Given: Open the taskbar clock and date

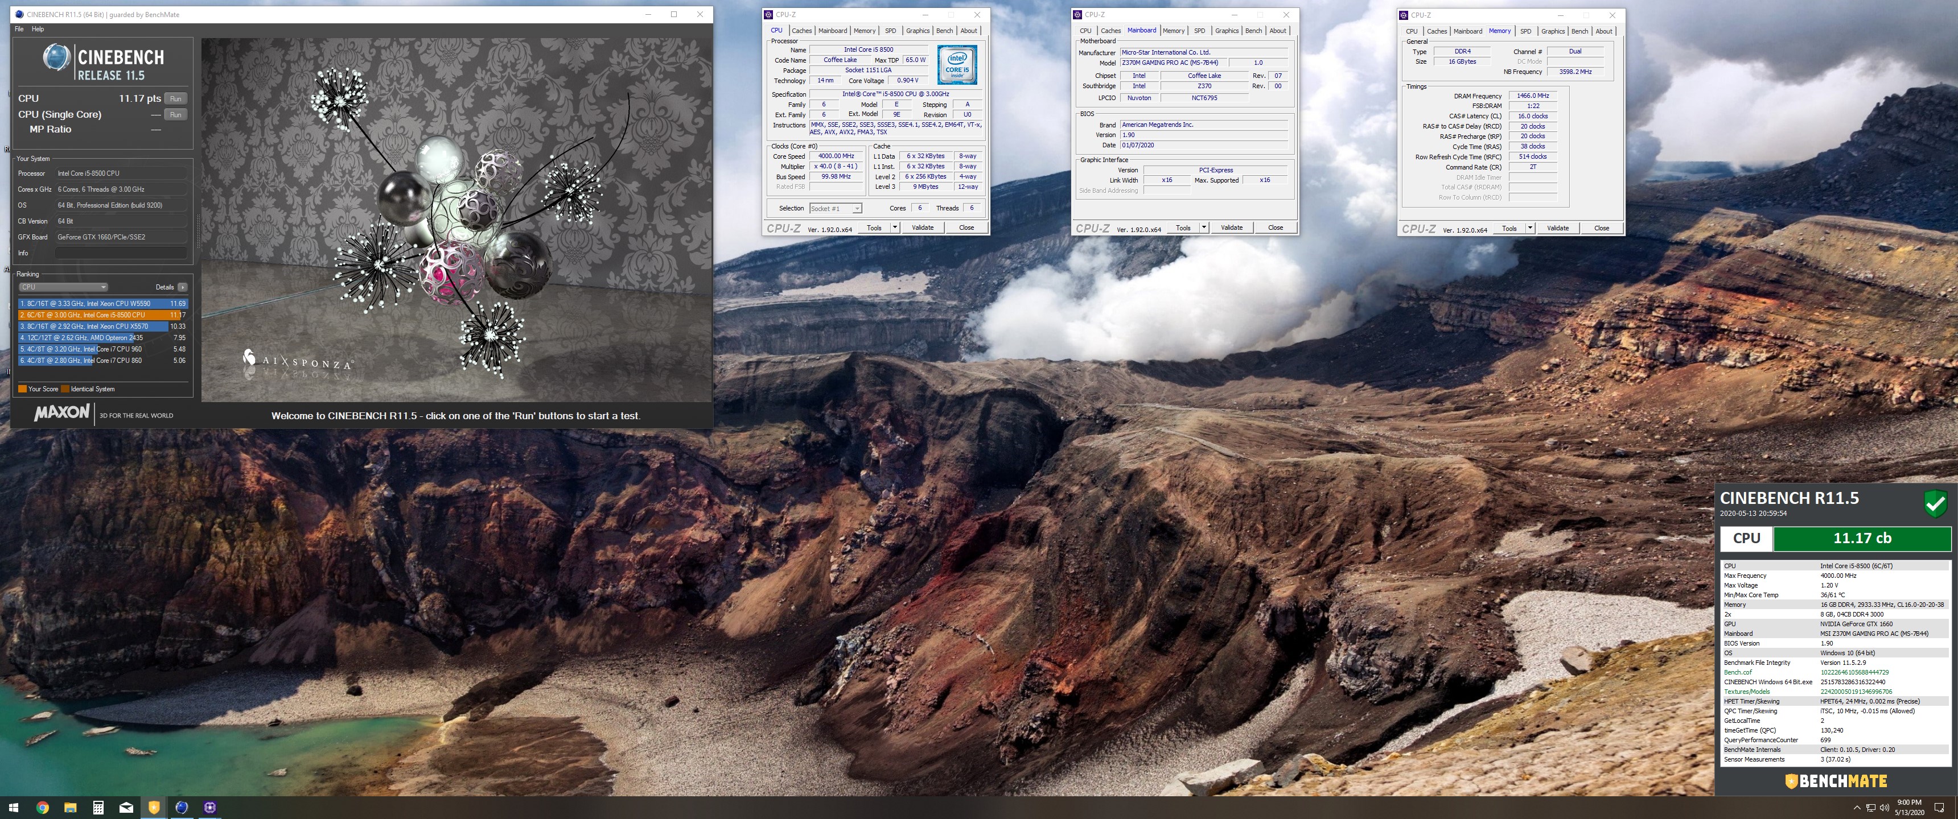Looking at the screenshot, I should [x=1910, y=808].
